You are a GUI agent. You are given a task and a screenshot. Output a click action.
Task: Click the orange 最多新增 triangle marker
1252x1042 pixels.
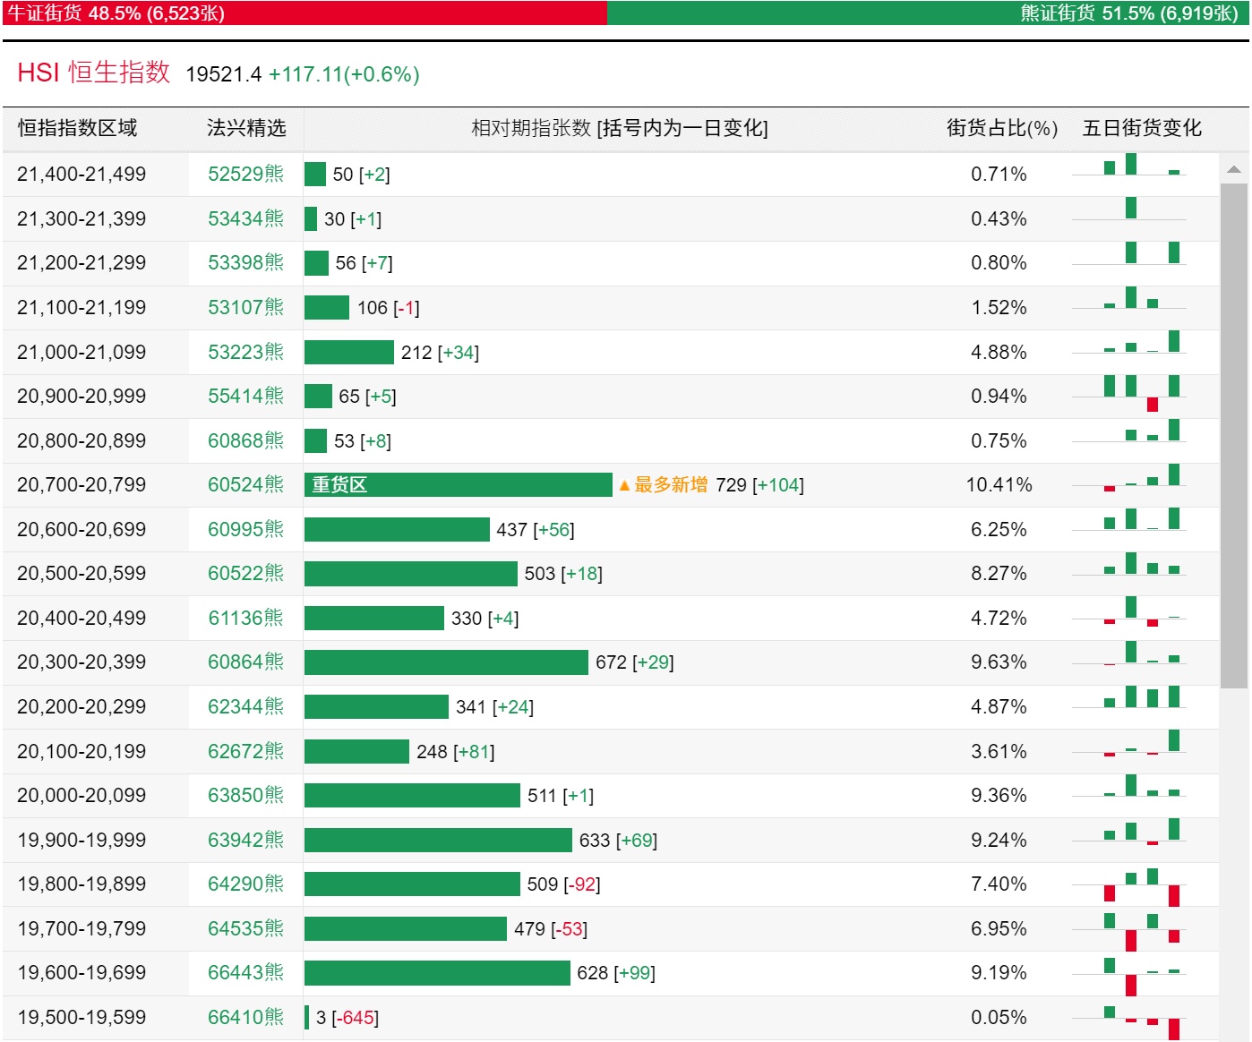pyautogui.click(x=624, y=486)
